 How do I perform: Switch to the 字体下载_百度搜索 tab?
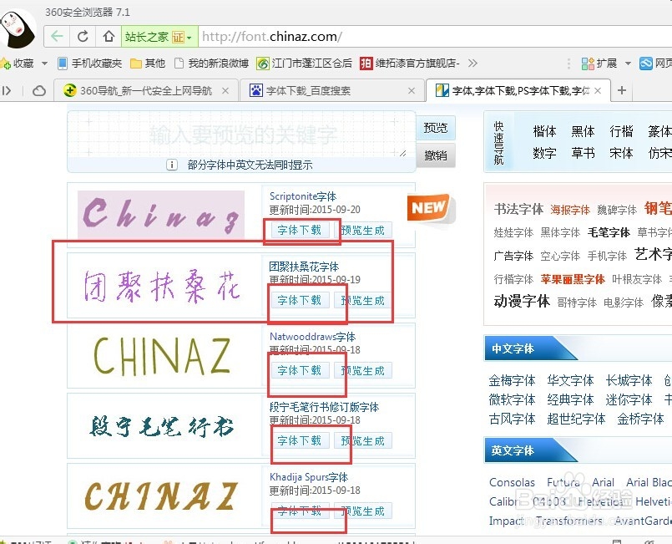point(332,90)
